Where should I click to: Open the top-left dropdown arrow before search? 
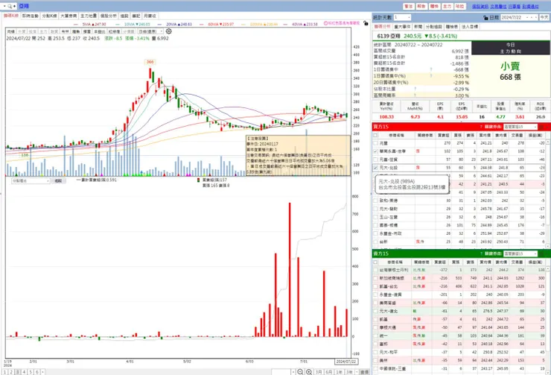pyautogui.click(x=4, y=6)
